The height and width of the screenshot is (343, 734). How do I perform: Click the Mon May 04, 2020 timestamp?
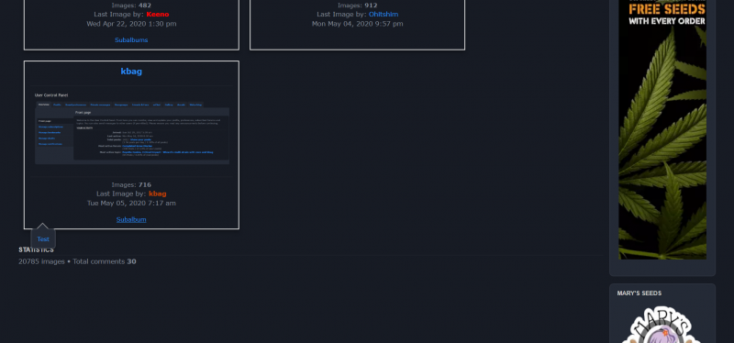357,24
